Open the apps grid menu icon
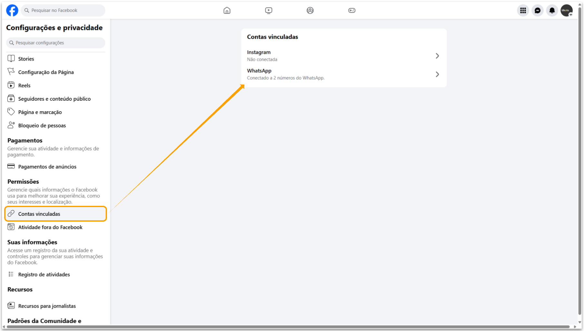The image size is (584, 331). click(523, 10)
